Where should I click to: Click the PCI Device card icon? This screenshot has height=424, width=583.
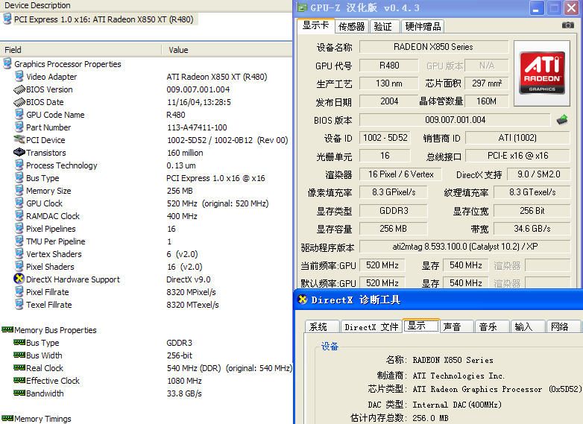[19, 140]
